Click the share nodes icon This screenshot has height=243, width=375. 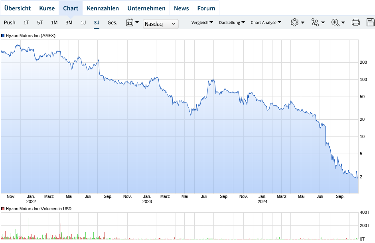[315, 23]
